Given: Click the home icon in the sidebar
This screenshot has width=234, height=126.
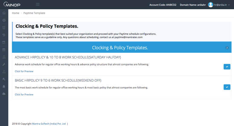Looking at the screenshot, I should click(x=4, y=13).
